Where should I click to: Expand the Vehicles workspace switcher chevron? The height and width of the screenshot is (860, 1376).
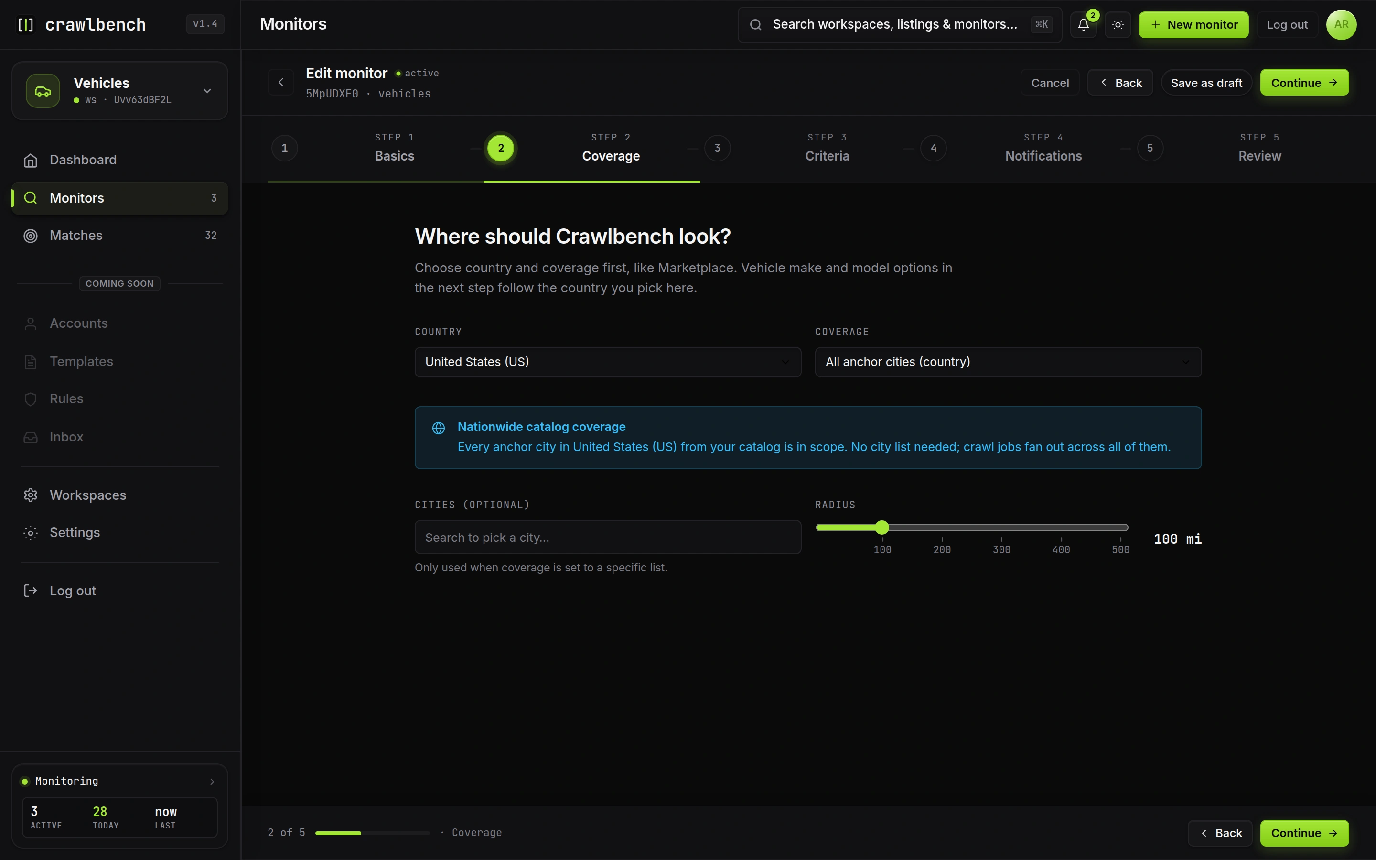(207, 91)
